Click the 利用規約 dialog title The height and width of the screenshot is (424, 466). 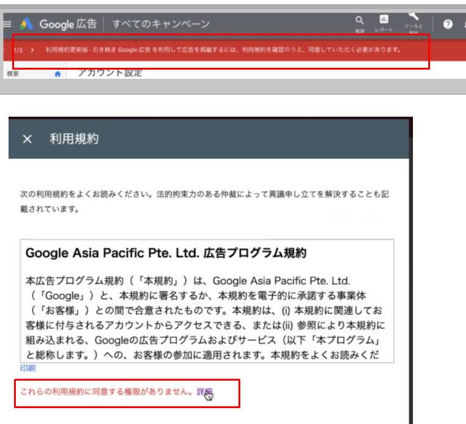pyautogui.click(x=74, y=139)
